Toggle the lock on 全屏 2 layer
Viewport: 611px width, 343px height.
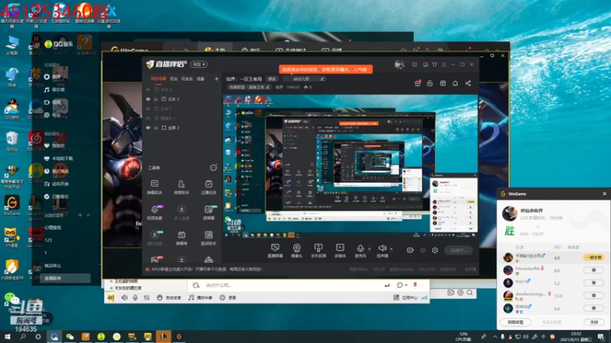[x=156, y=127]
